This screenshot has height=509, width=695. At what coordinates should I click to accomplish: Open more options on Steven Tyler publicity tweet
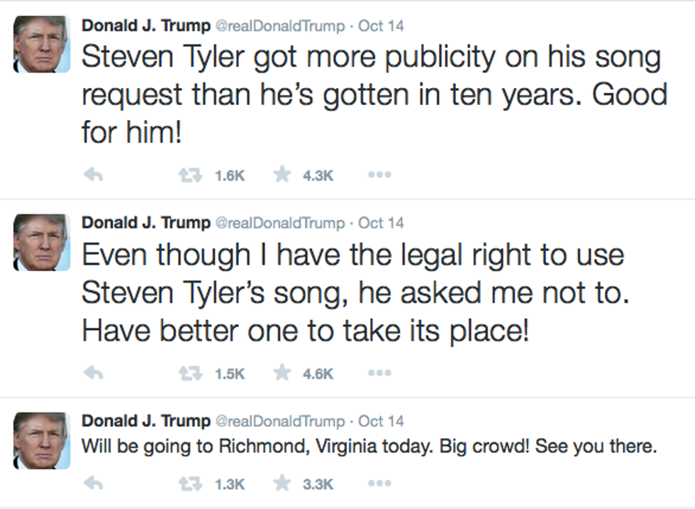(x=379, y=175)
